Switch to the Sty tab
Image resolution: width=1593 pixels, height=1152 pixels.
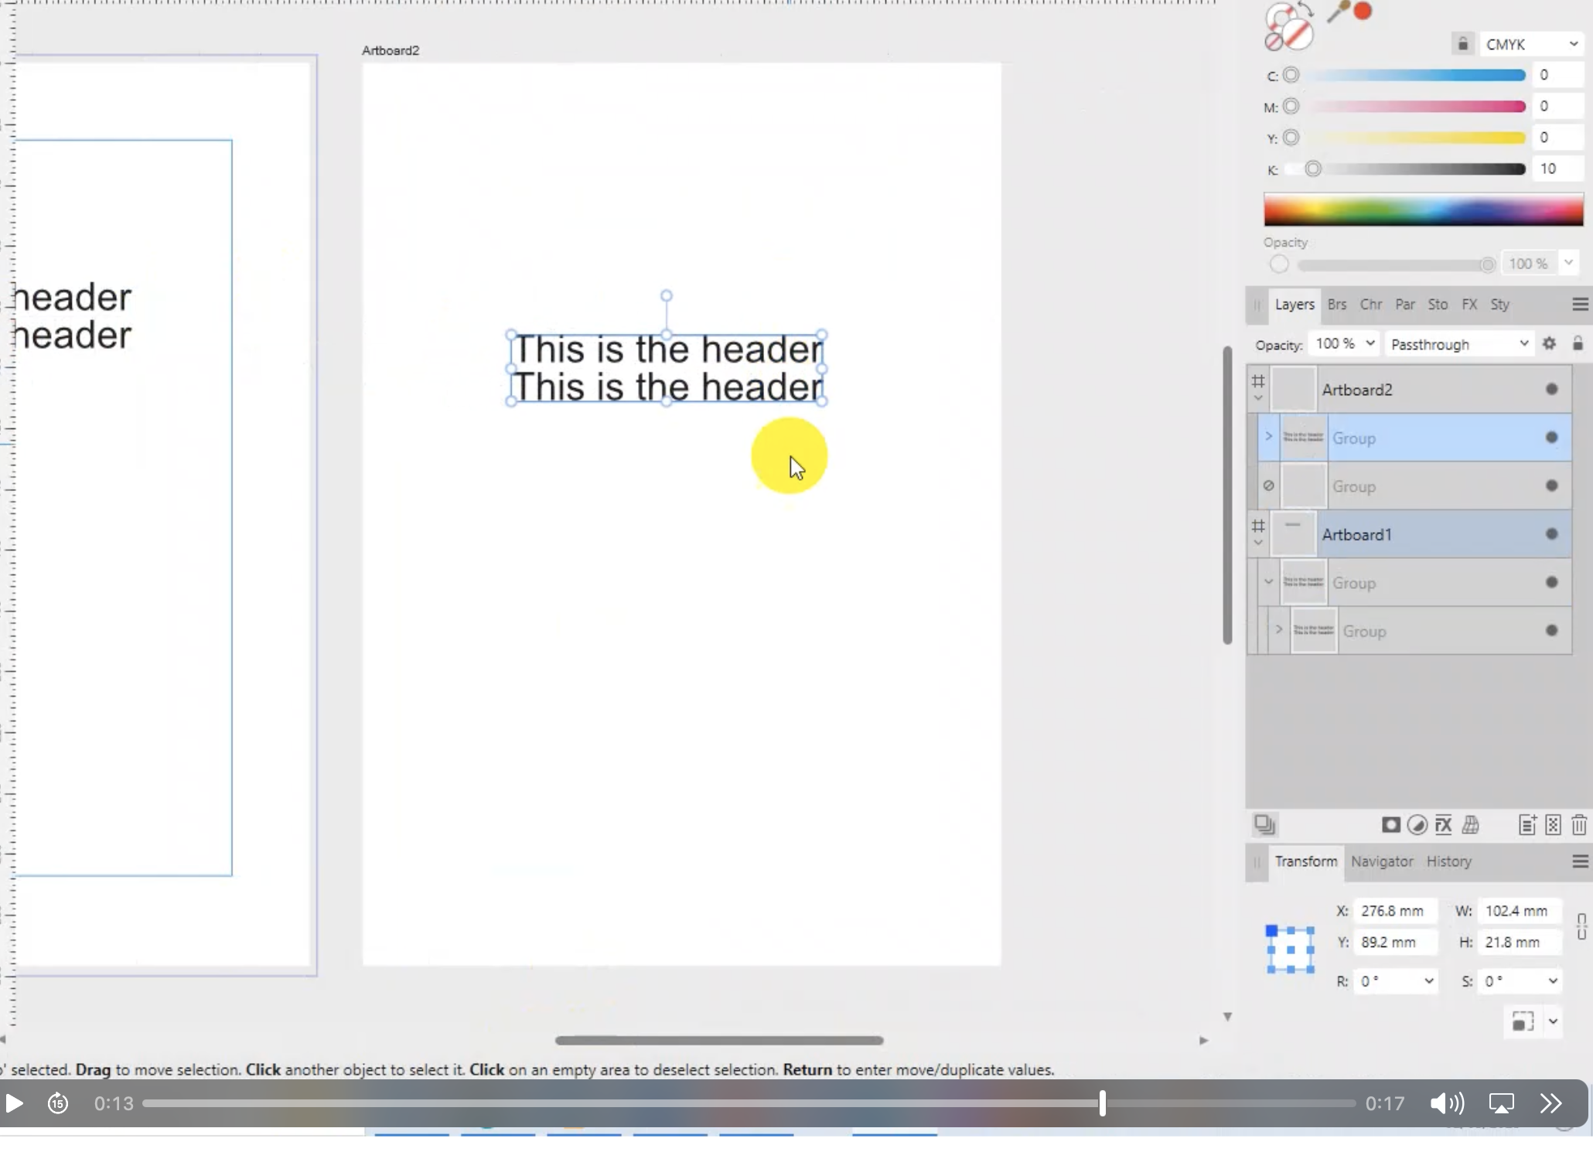click(x=1499, y=305)
